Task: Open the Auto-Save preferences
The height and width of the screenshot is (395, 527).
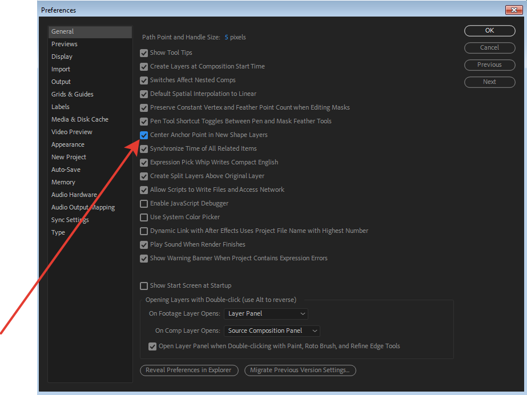Action: (65, 169)
